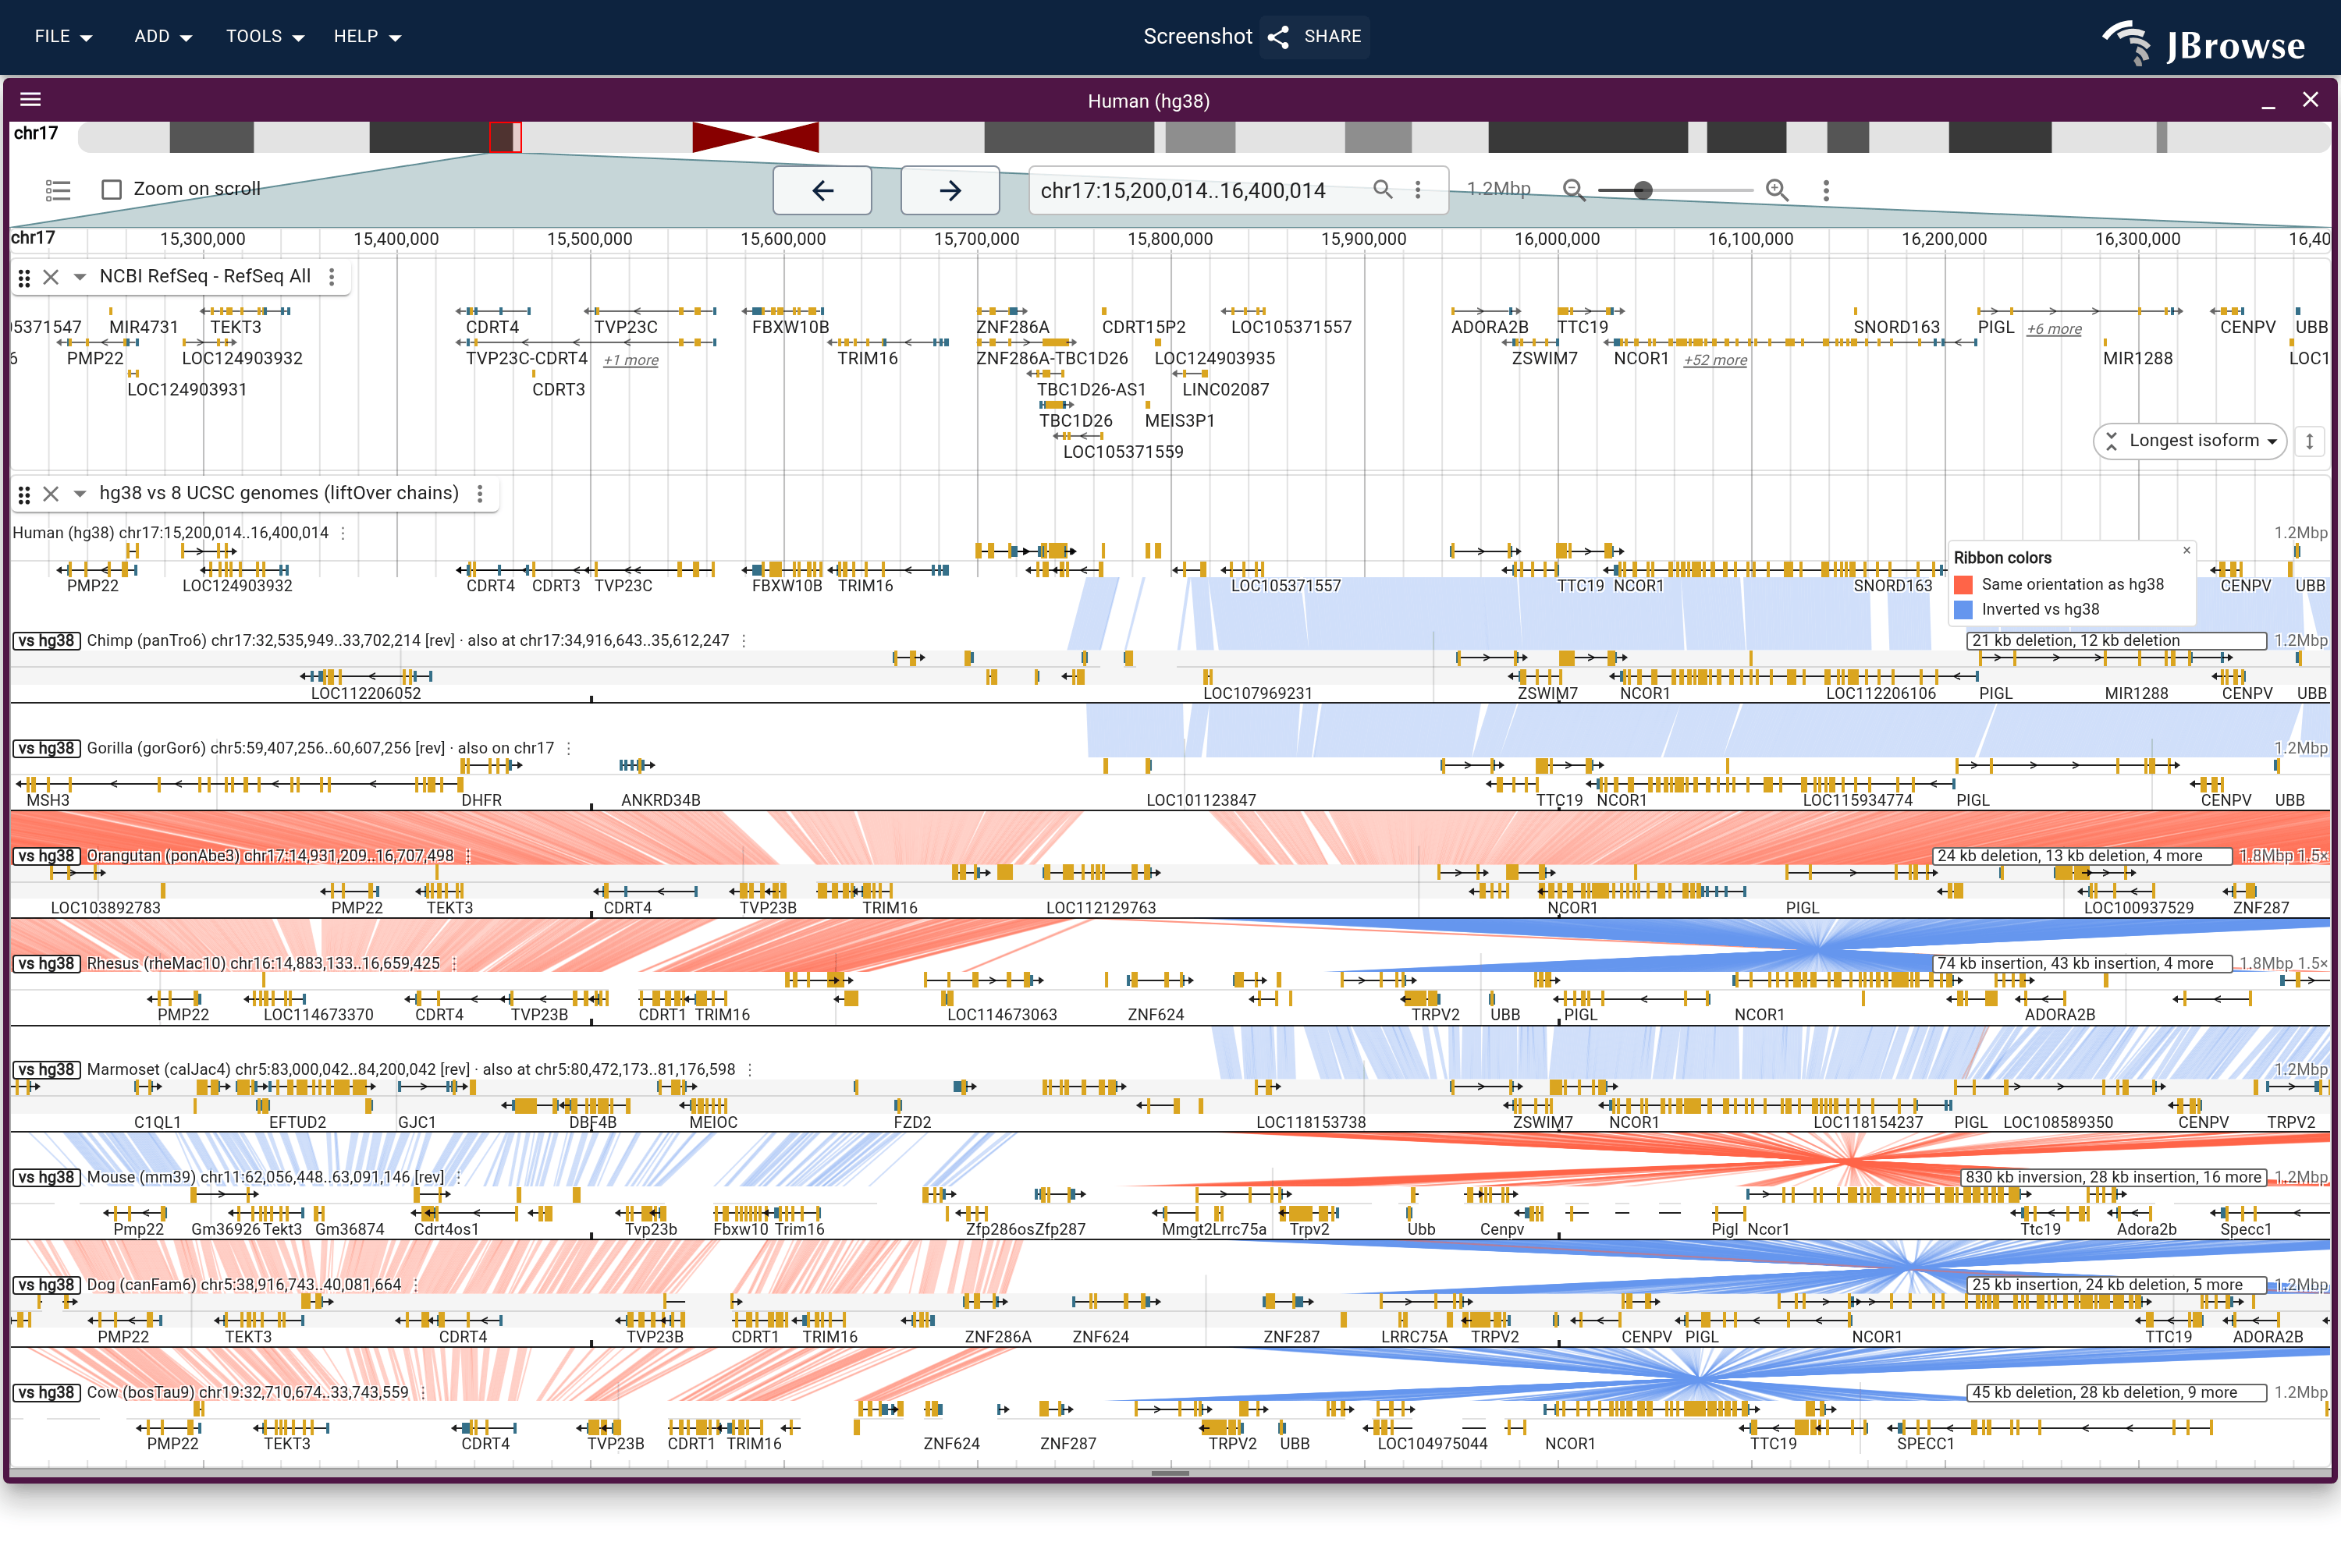The width and height of the screenshot is (2341, 1560).
Task: Open the Longest isoform dropdown
Action: [2190, 441]
